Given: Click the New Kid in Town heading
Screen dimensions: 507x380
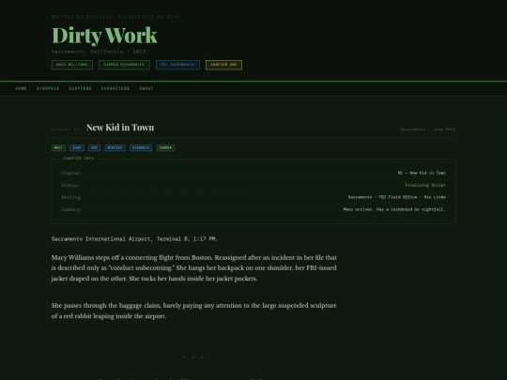Looking at the screenshot, I should coord(120,128).
